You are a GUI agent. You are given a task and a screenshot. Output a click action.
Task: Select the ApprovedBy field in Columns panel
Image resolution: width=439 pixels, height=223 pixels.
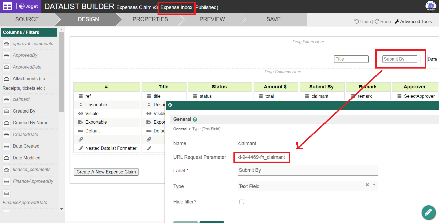coord(29,55)
